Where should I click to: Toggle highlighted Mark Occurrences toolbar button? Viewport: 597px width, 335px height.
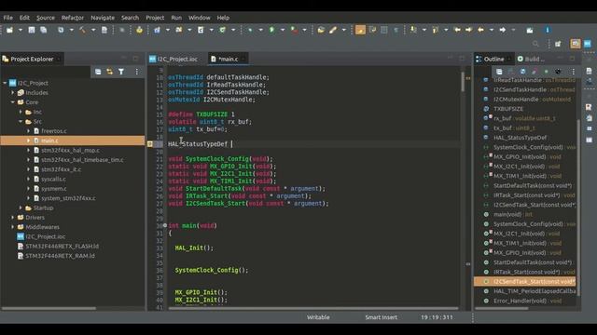pos(360,30)
